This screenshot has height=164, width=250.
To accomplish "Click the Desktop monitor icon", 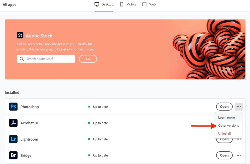I will pos(97,4).
